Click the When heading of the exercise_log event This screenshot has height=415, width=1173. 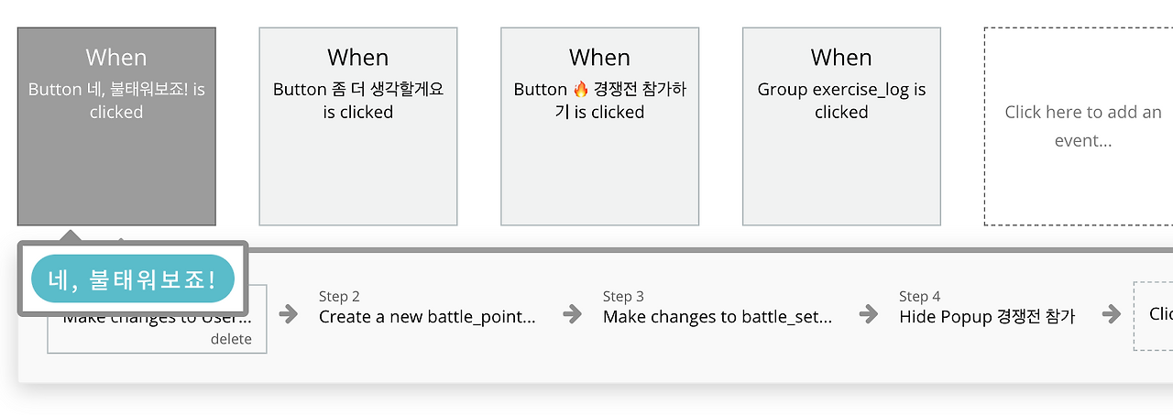841,58
